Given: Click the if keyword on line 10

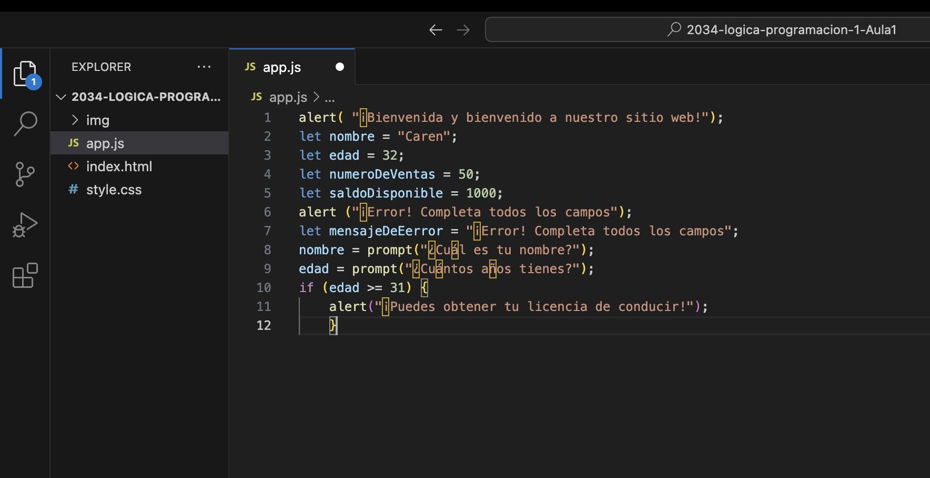Looking at the screenshot, I should tap(306, 287).
